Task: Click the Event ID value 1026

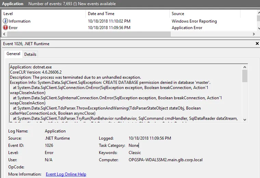Action: pyautogui.click(x=49, y=145)
